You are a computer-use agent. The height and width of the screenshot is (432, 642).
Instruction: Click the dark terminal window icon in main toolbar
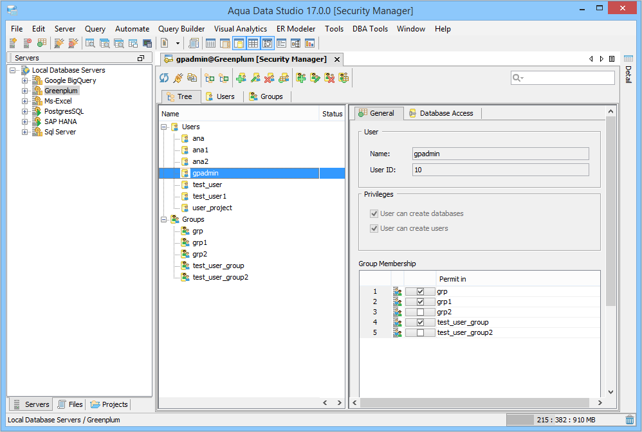pyautogui.click(x=147, y=43)
